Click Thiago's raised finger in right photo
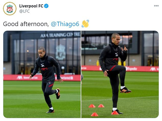Screen dimensions: 162x121 coord(125,47)
